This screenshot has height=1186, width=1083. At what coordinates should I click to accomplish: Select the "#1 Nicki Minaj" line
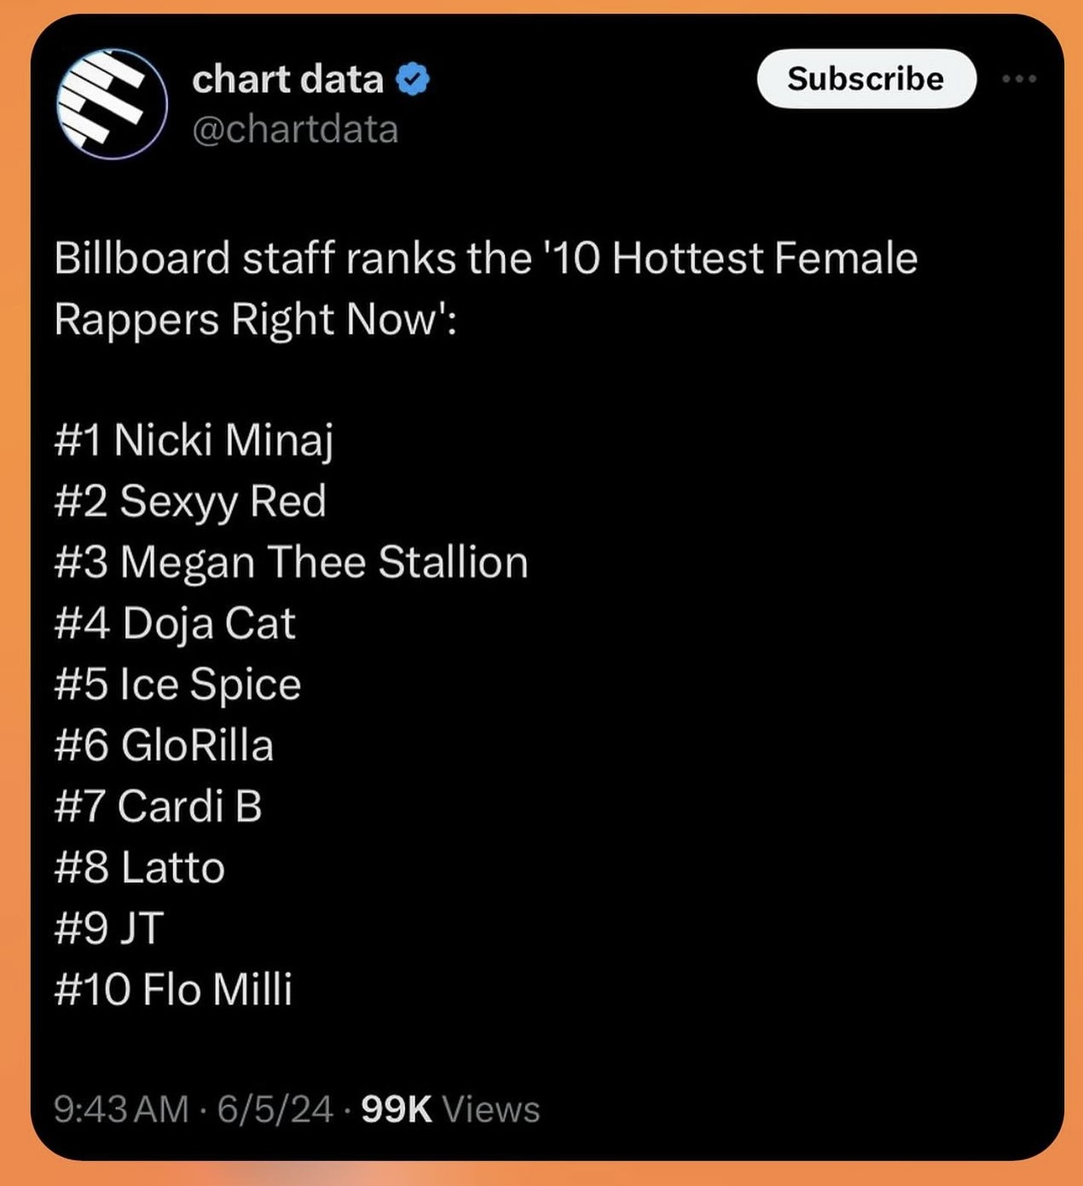coord(194,440)
